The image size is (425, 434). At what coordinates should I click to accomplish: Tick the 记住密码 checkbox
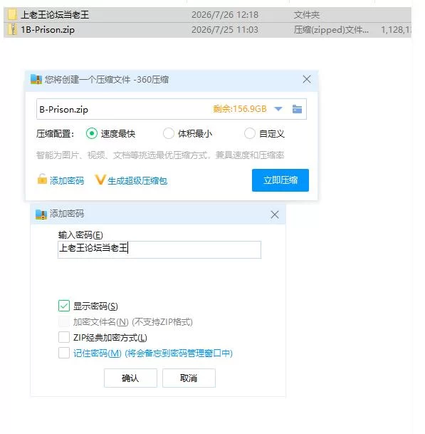(64, 353)
